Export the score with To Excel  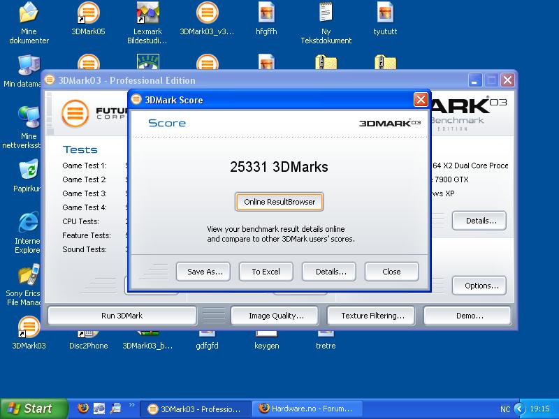(x=266, y=272)
